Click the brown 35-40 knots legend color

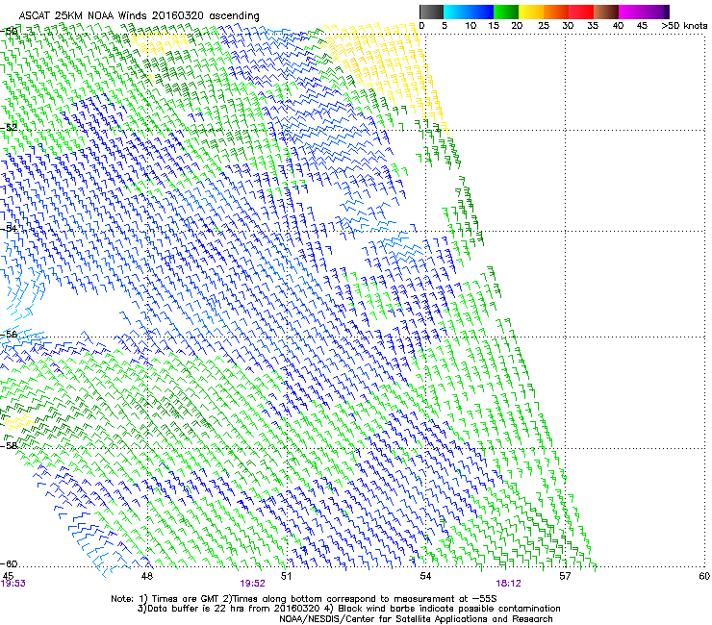click(606, 12)
